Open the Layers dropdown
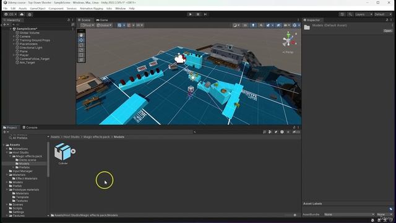This screenshot has height=223, width=396. tap(363, 14)
